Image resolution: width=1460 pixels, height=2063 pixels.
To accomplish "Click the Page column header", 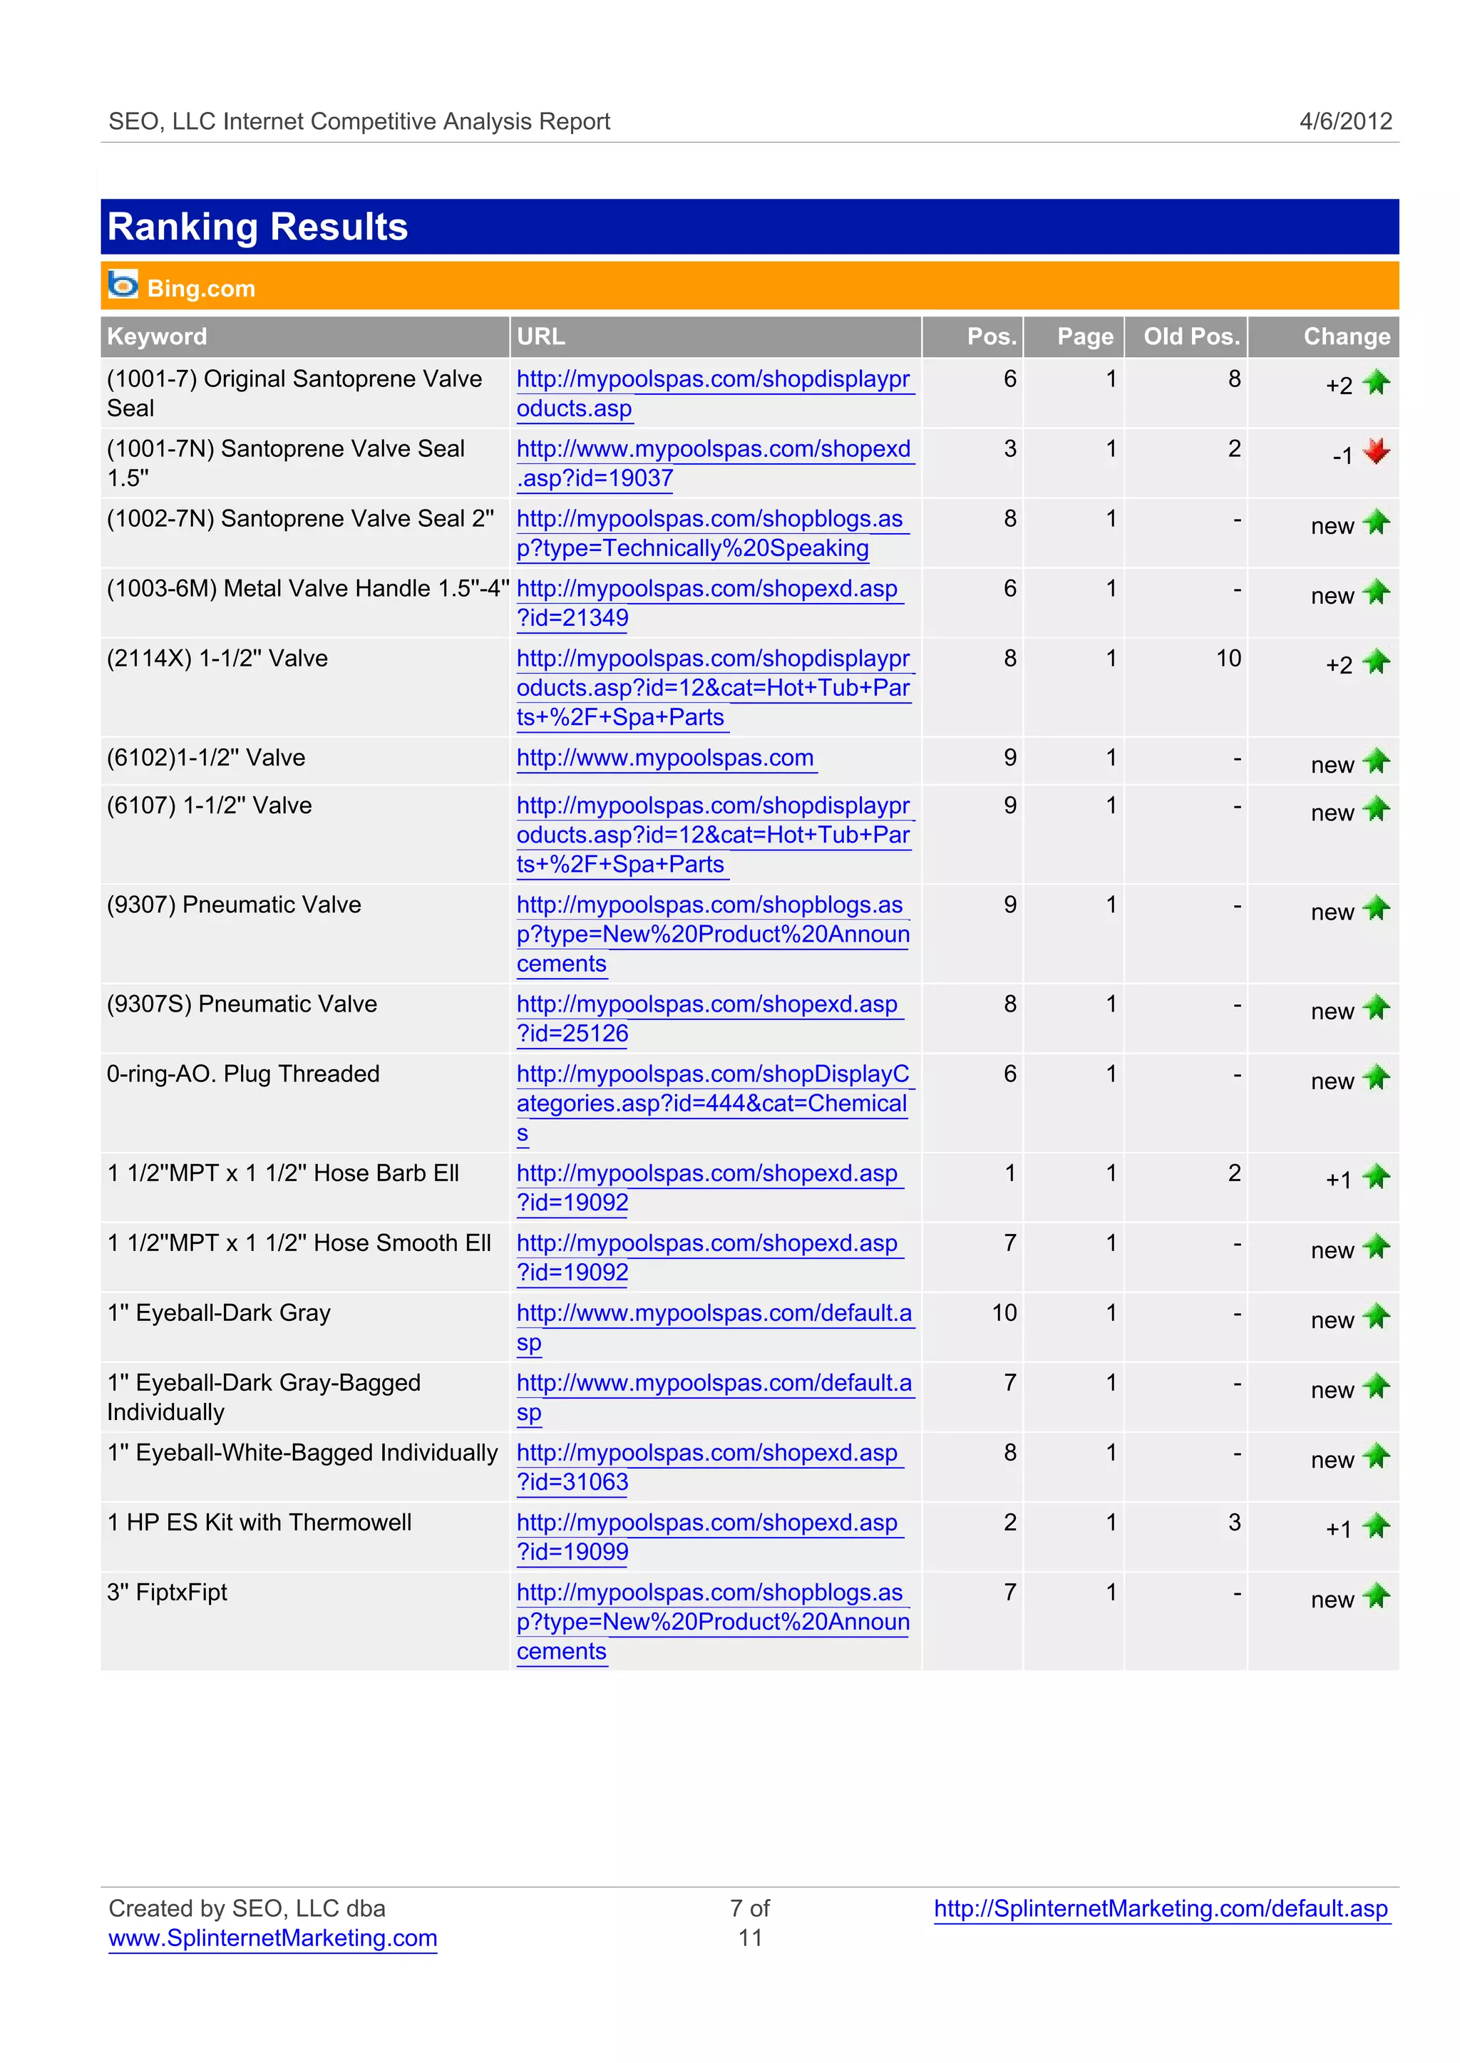I will tap(1074, 336).
